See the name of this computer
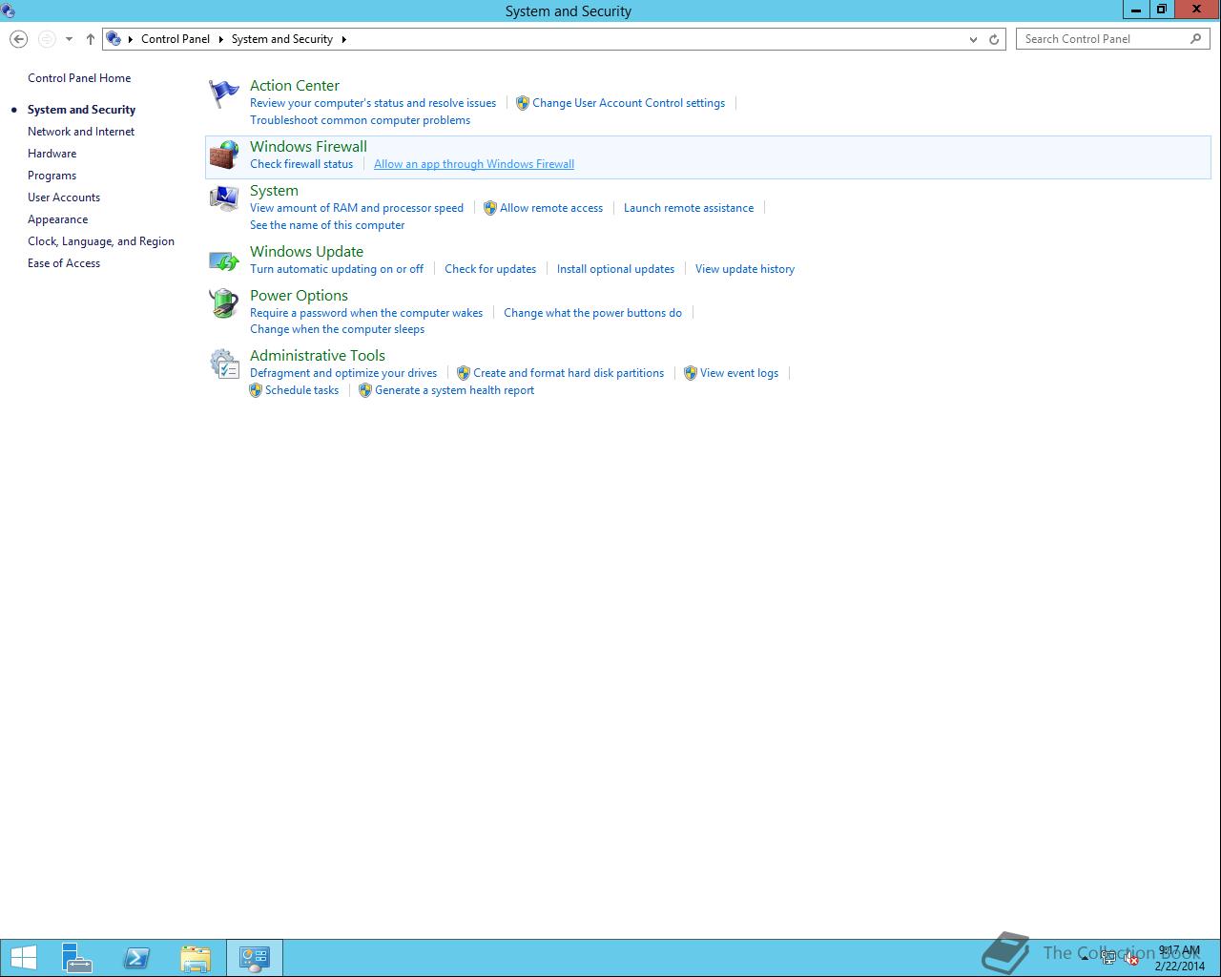 (327, 225)
